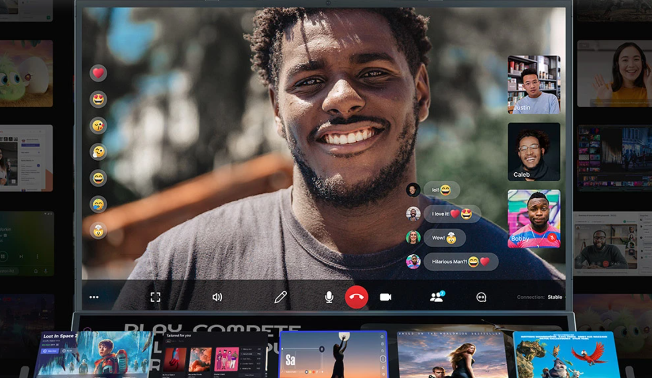Select Bobby's video thumbnail

coord(534,219)
